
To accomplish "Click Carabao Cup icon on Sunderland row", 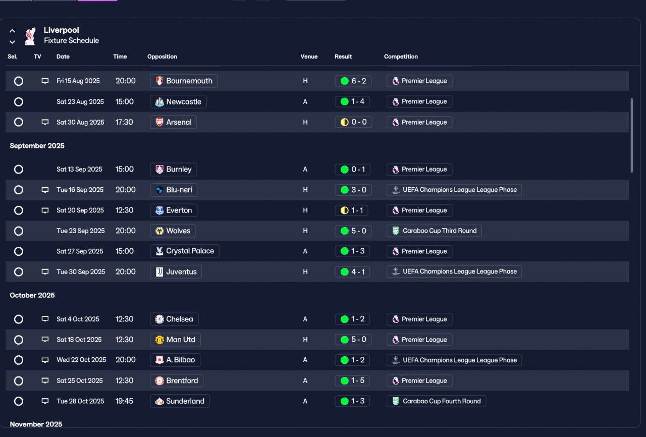I will click(x=396, y=401).
